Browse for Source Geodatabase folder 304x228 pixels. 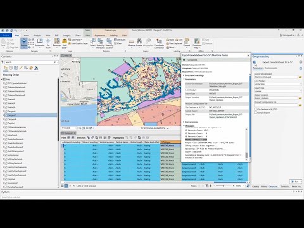(x=300, y=77)
